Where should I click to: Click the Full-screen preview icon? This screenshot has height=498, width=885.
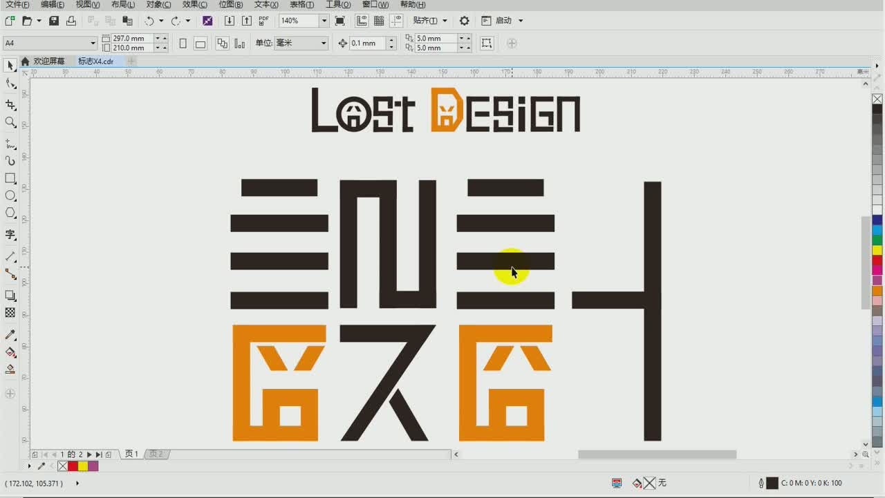(340, 21)
